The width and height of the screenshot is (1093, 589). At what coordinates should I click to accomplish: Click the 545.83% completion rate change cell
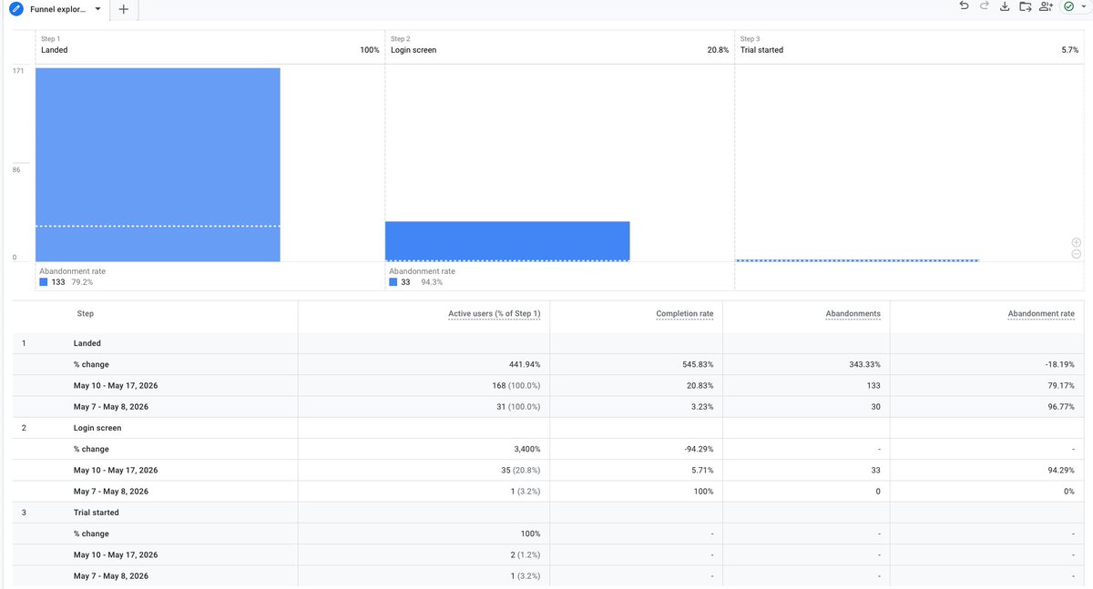point(698,364)
